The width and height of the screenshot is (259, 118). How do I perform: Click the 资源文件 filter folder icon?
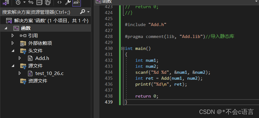(x=23, y=81)
